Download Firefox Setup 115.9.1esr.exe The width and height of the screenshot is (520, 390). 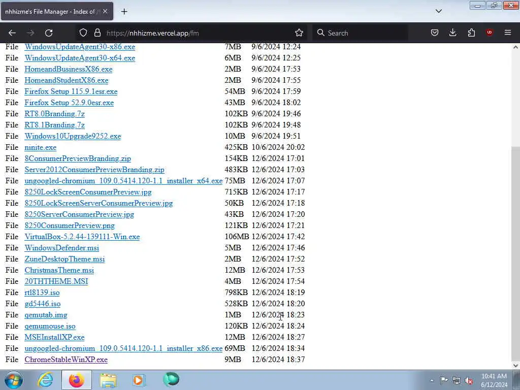pyautogui.click(x=71, y=91)
